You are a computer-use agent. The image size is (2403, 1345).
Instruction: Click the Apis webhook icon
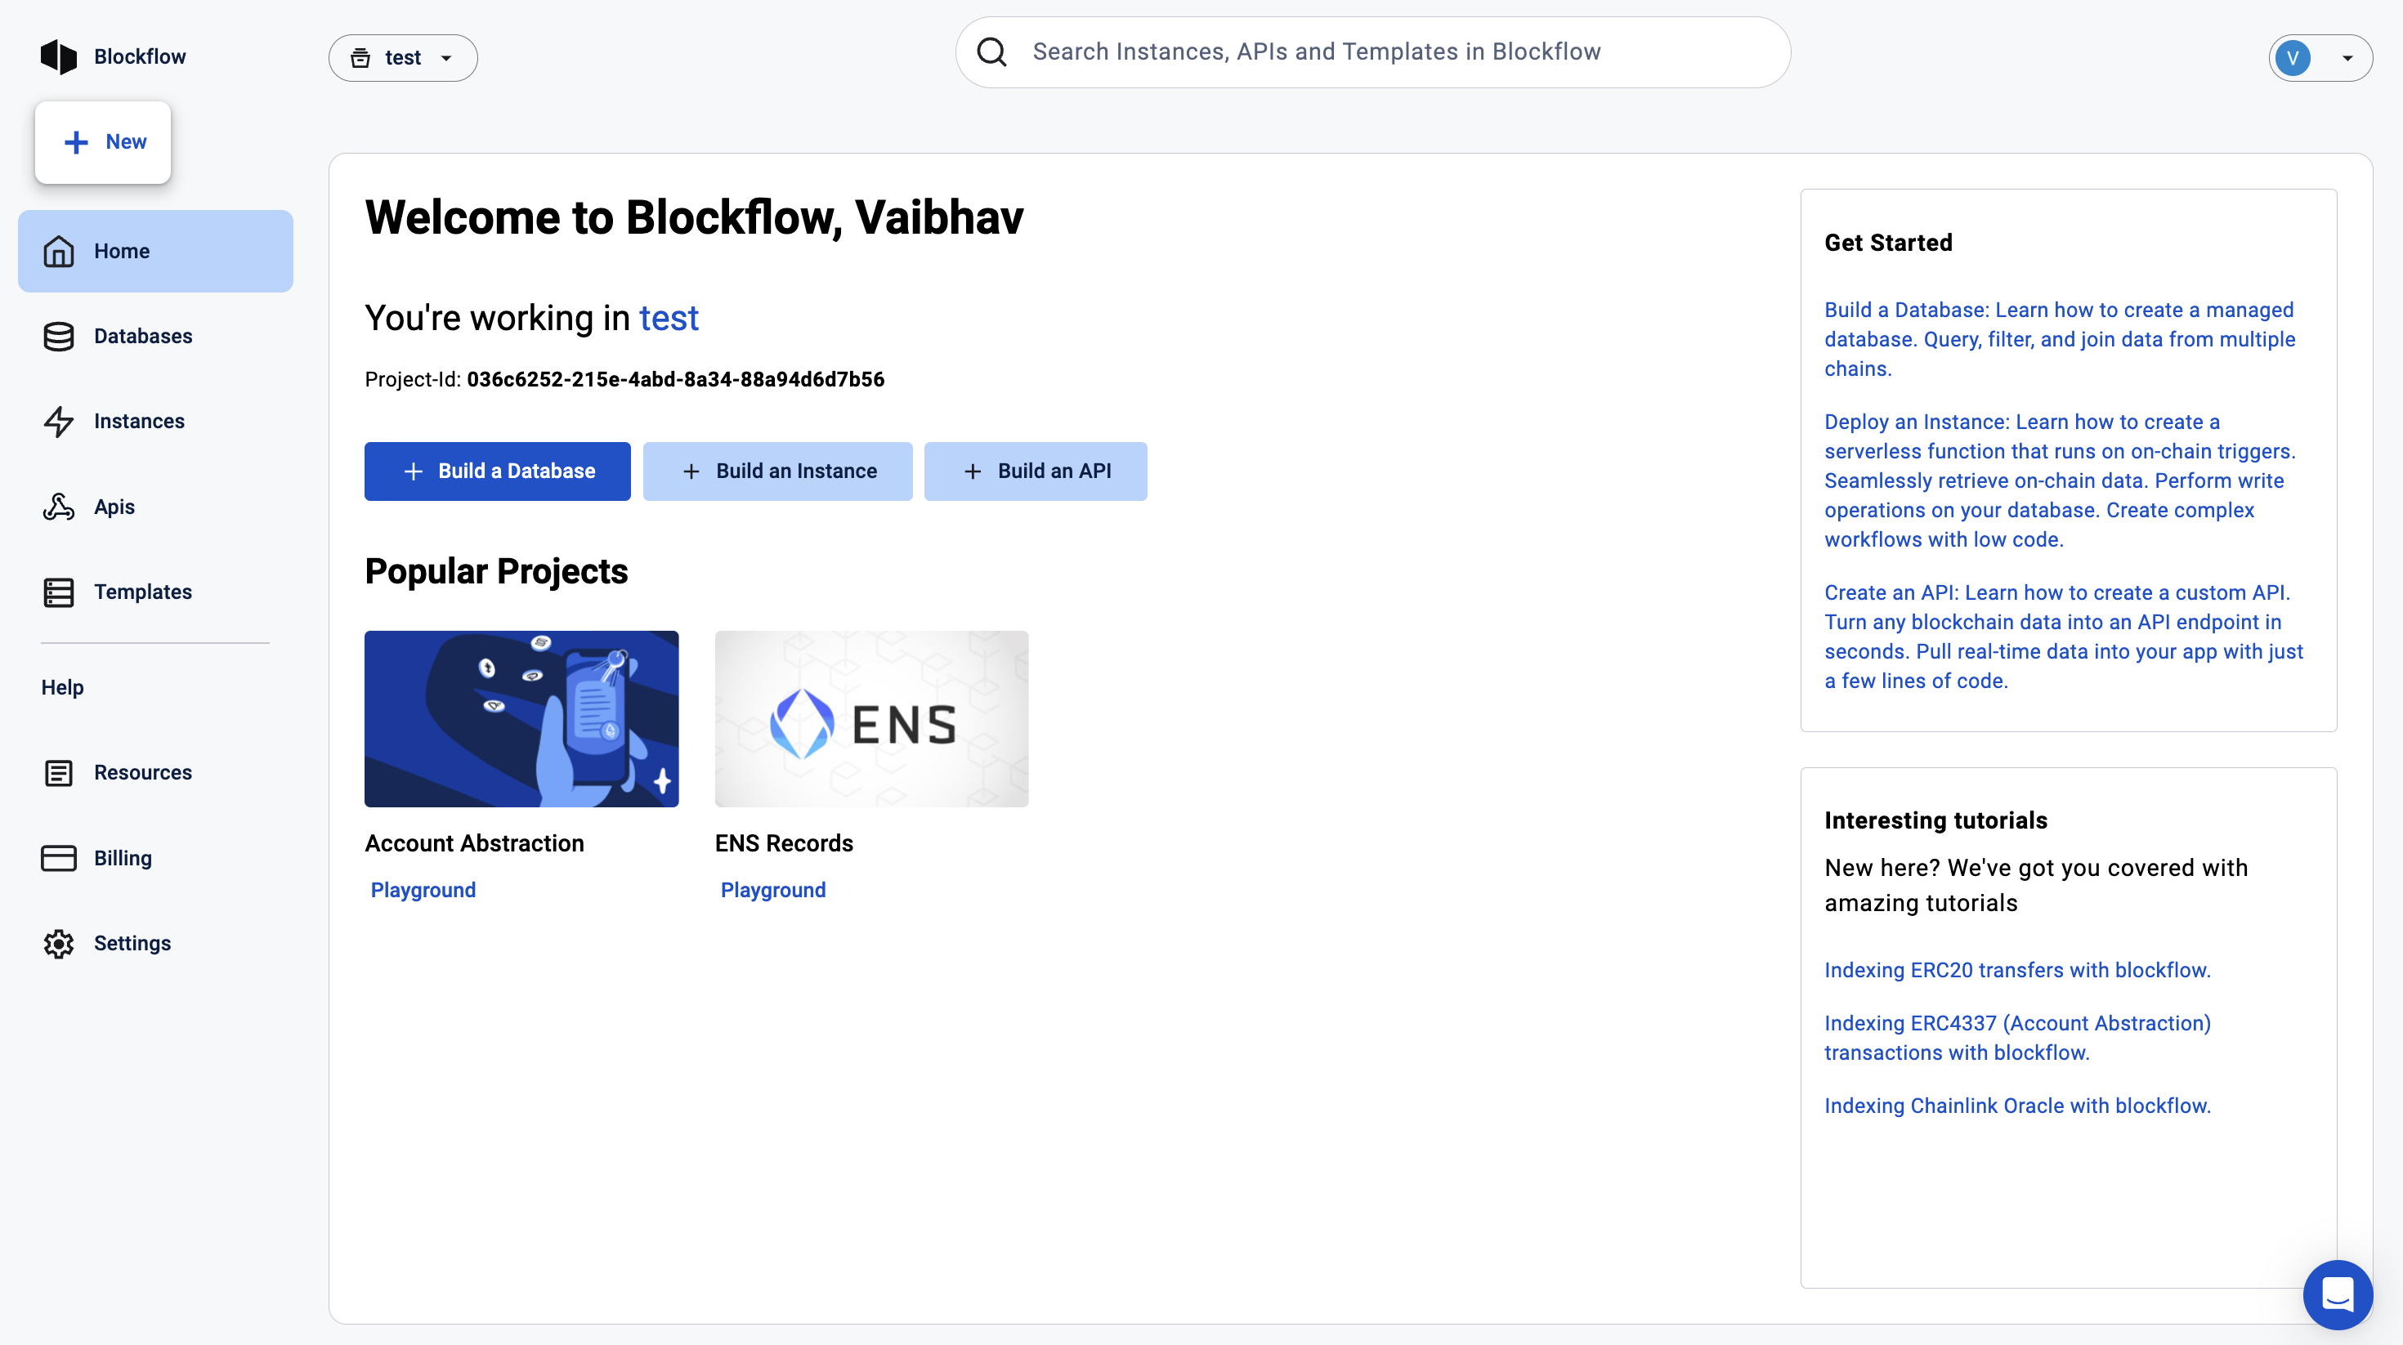pyautogui.click(x=59, y=507)
